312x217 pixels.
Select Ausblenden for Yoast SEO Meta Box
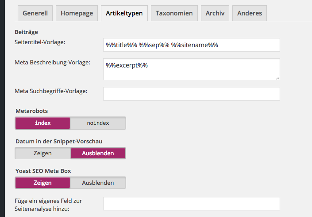98,183
